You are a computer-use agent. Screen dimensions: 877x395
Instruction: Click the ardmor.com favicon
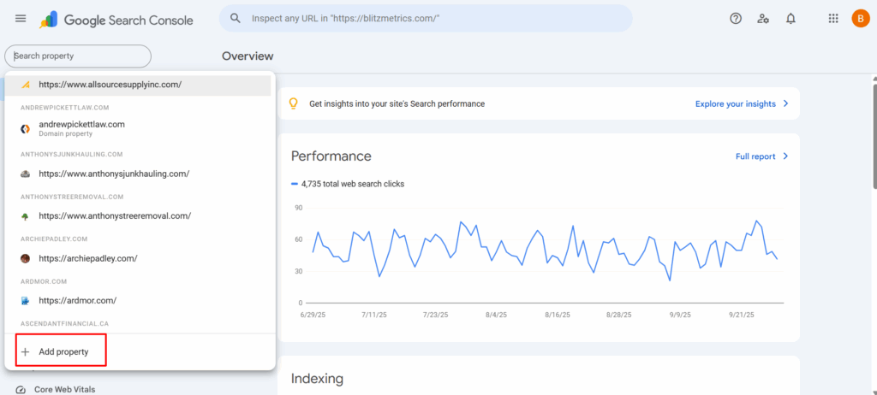pos(25,301)
